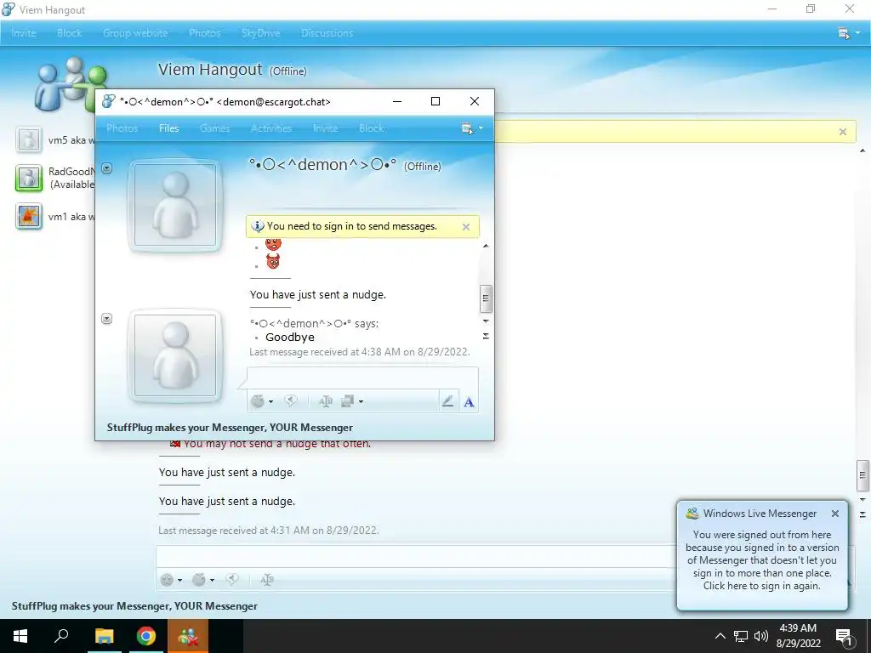This screenshot has width=871, height=653.
Task: Expand wink dropdown arrow in demon chat
Action: [270, 401]
